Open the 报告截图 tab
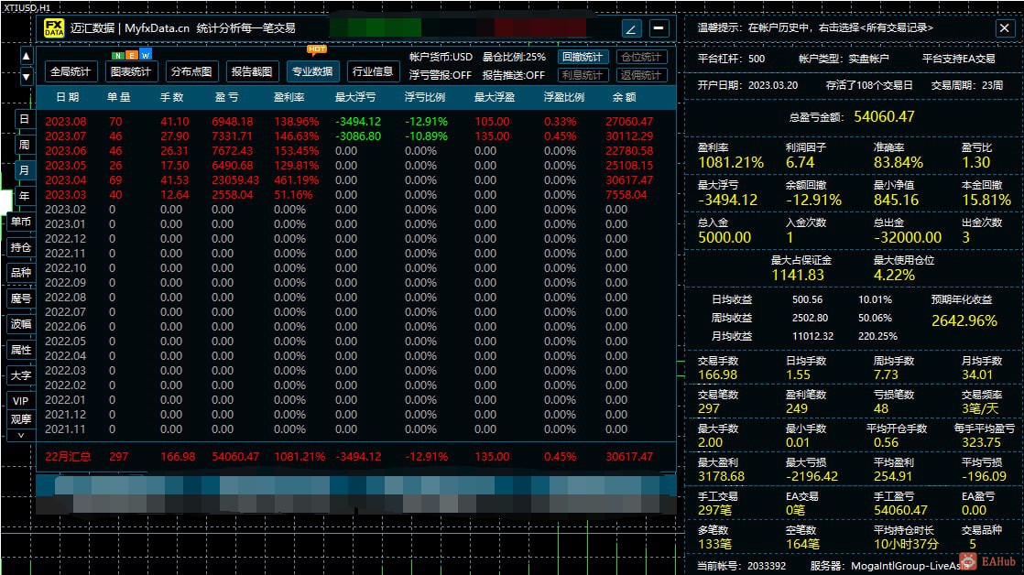Screen dimensions: 1024x575 [x=252, y=71]
